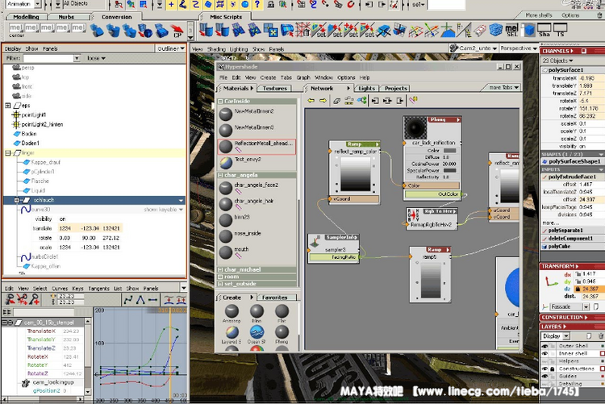Click the Anisotropic shader ball in Create panel
This screenshot has height=404, width=605.
click(x=232, y=310)
